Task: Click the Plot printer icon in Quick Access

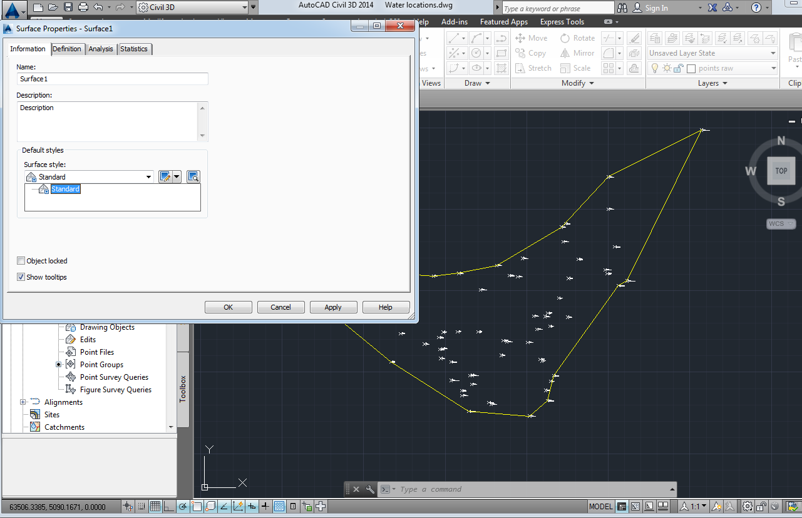Action: point(83,8)
